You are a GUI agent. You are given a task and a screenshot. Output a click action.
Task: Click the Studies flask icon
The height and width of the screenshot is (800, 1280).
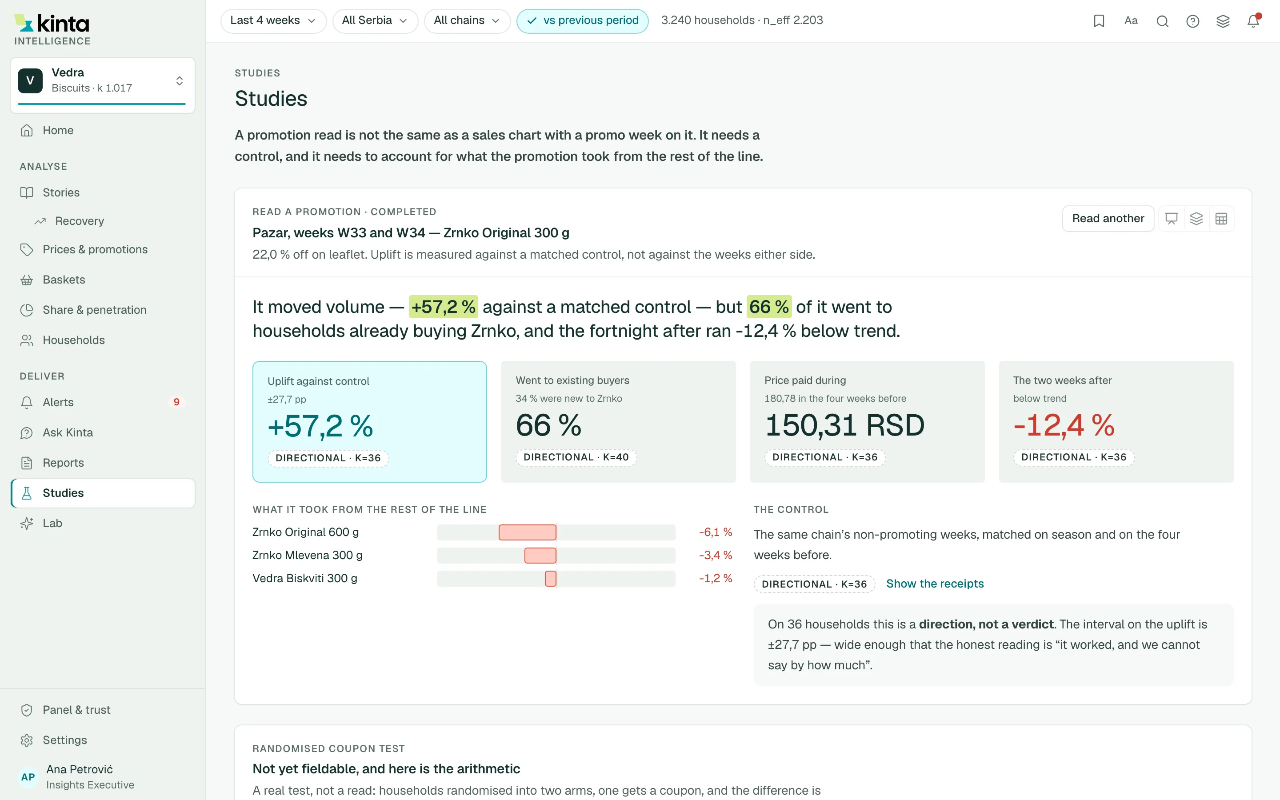(27, 493)
